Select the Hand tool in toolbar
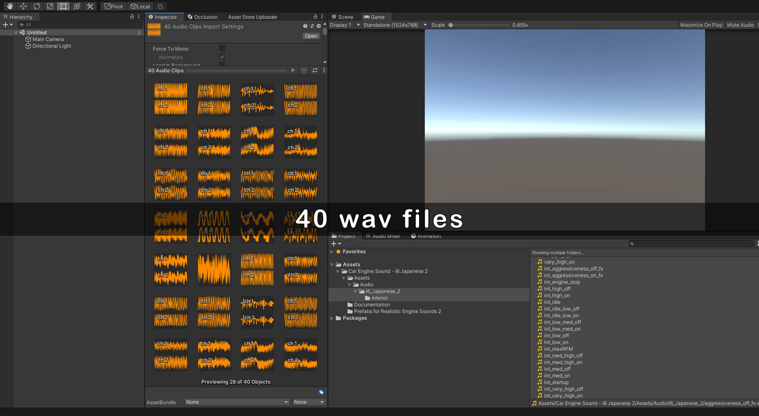This screenshot has height=416, width=759. (10, 6)
